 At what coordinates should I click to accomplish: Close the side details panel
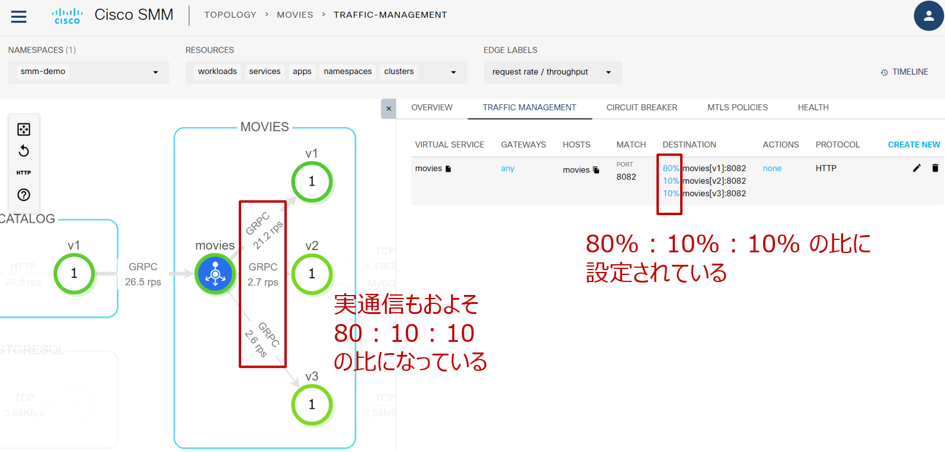389,108
